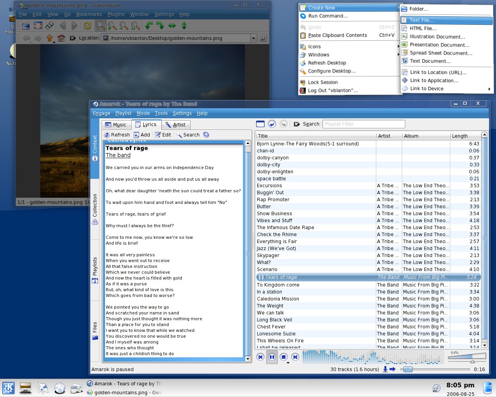
Task: Open the Collection sidebar tab
Action: tap(95, 209)
